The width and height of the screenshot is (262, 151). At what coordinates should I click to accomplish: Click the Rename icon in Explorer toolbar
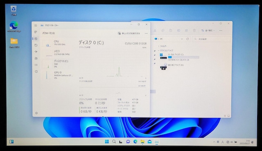click(178, 30)
